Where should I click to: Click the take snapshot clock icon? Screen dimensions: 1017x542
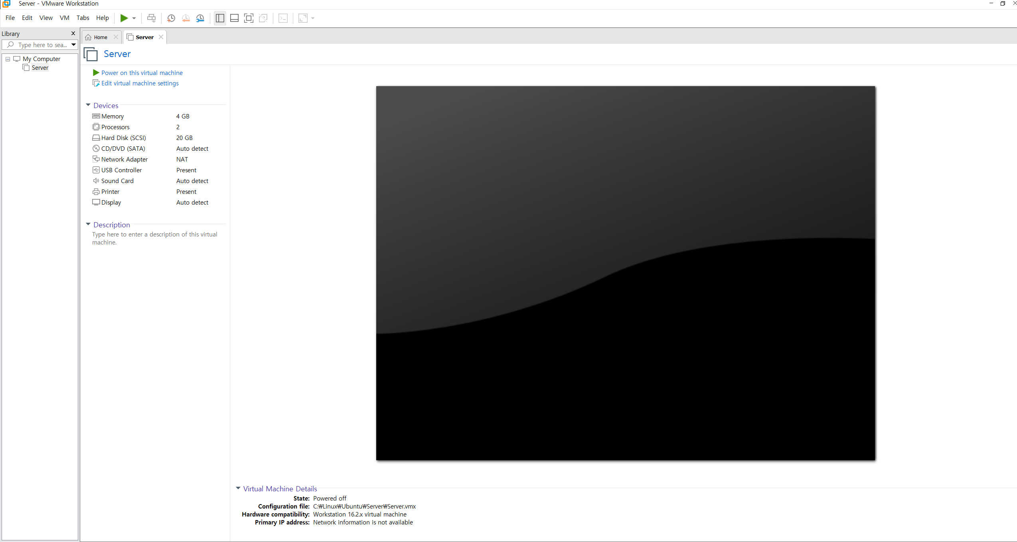click(171, 18)
